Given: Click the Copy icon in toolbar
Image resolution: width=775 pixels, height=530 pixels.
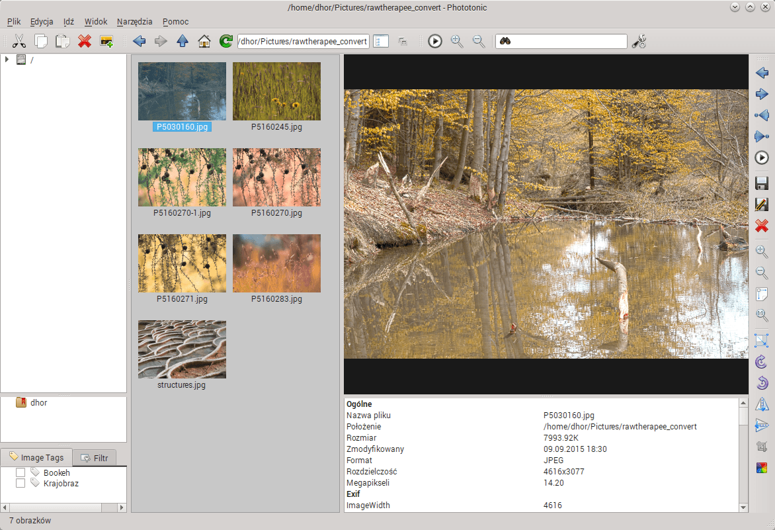Looking at the screenshot, I should click(x=40, y=41).
